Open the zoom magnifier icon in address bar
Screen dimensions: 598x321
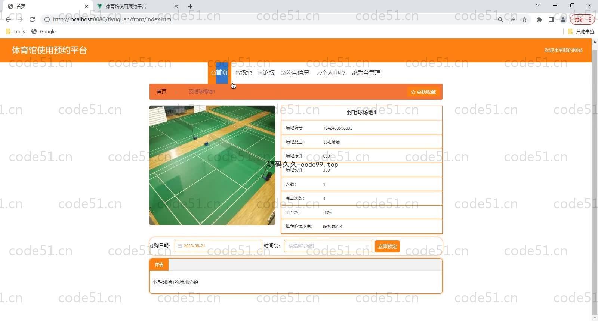pos(500,19)
